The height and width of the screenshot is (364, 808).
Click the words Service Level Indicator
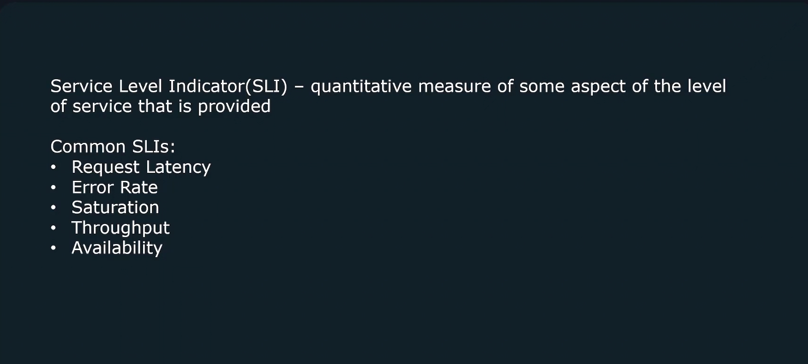(147, 86)
